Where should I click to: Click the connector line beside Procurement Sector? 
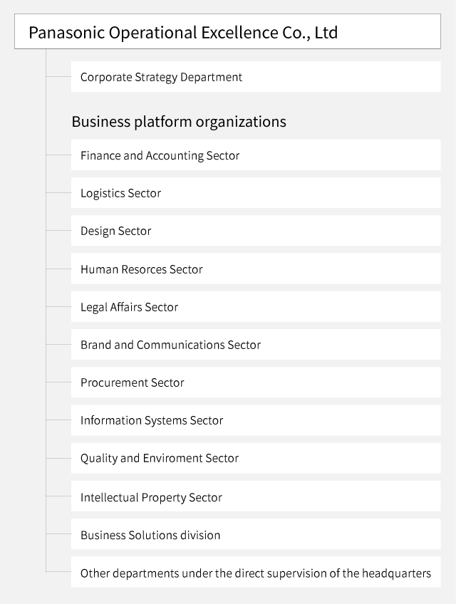(58, 382)
